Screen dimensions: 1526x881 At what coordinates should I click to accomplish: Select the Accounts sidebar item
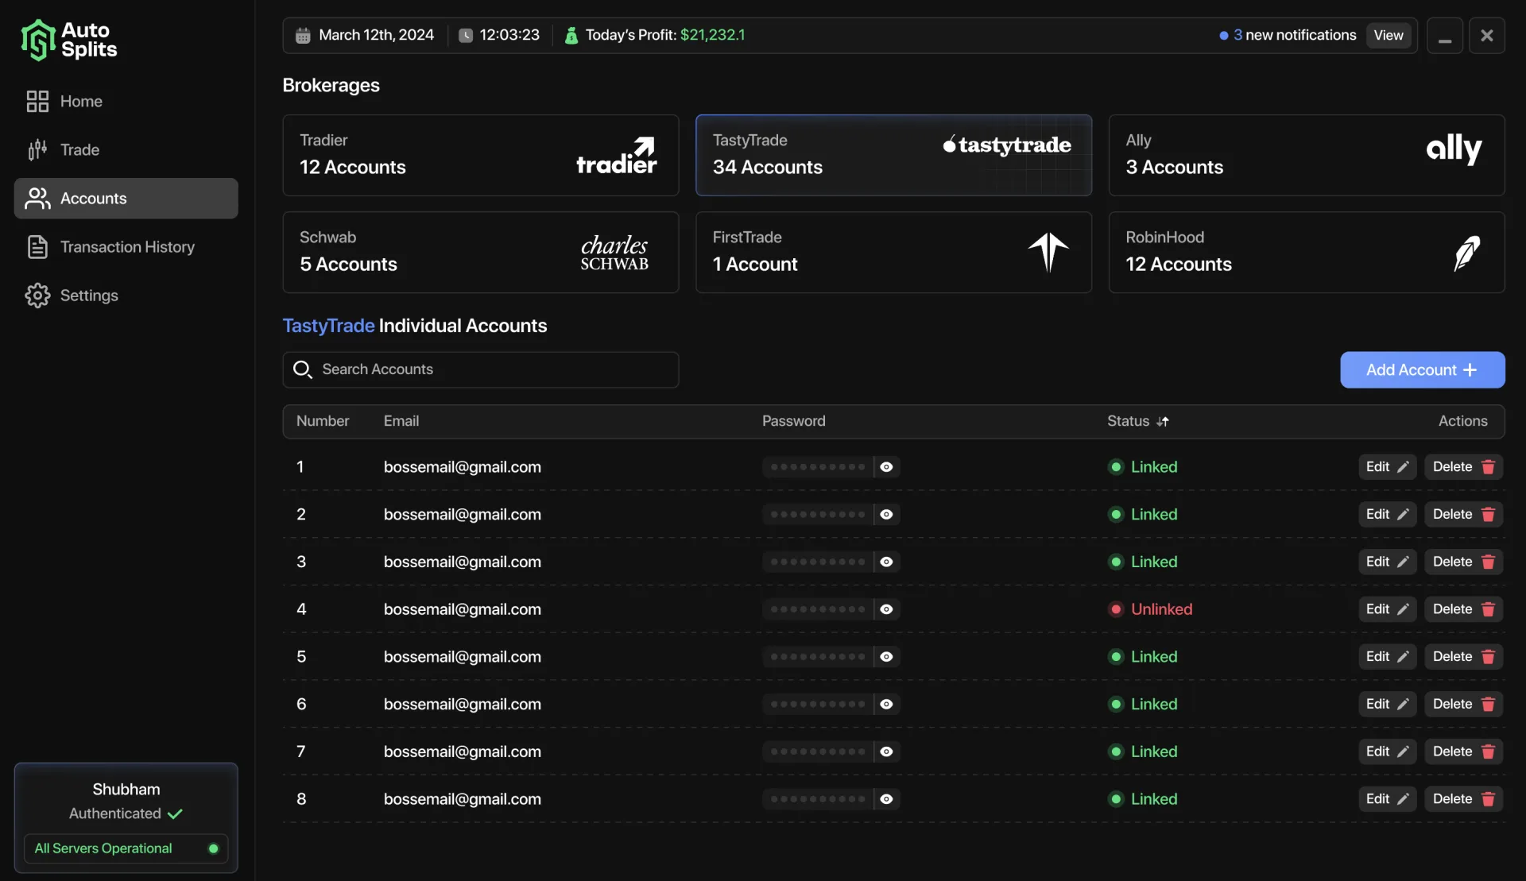tap(126, 198)
